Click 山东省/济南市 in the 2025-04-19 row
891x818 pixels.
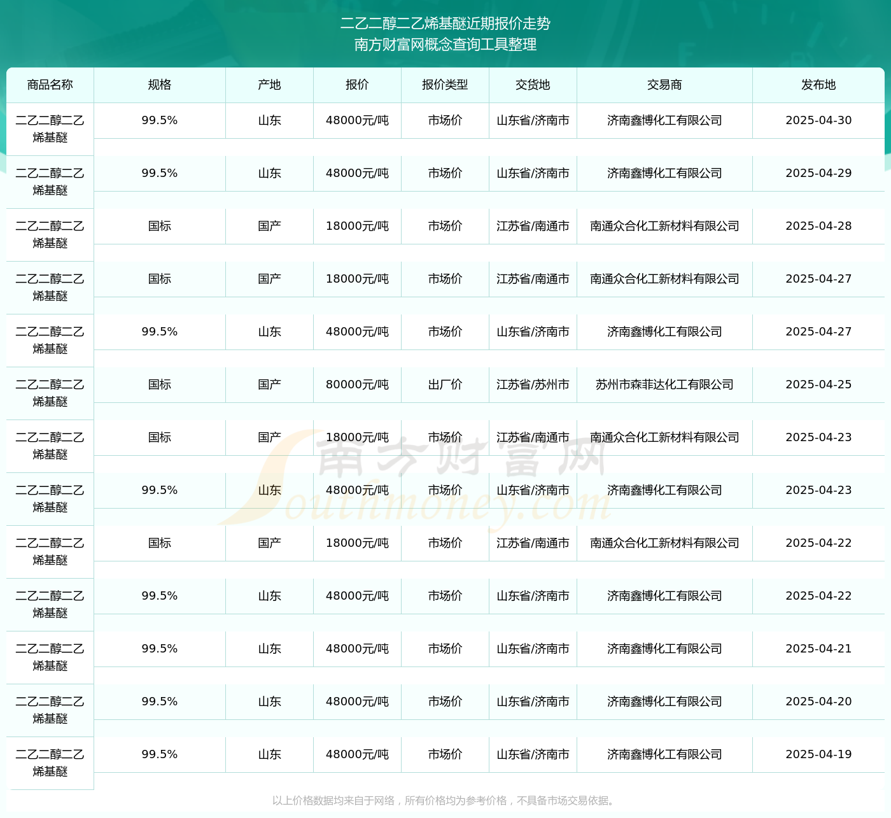533,754
